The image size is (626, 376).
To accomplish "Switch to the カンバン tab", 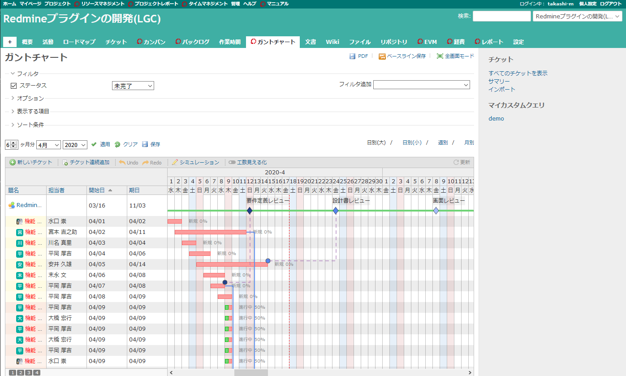I will click(x=151, y=42).
